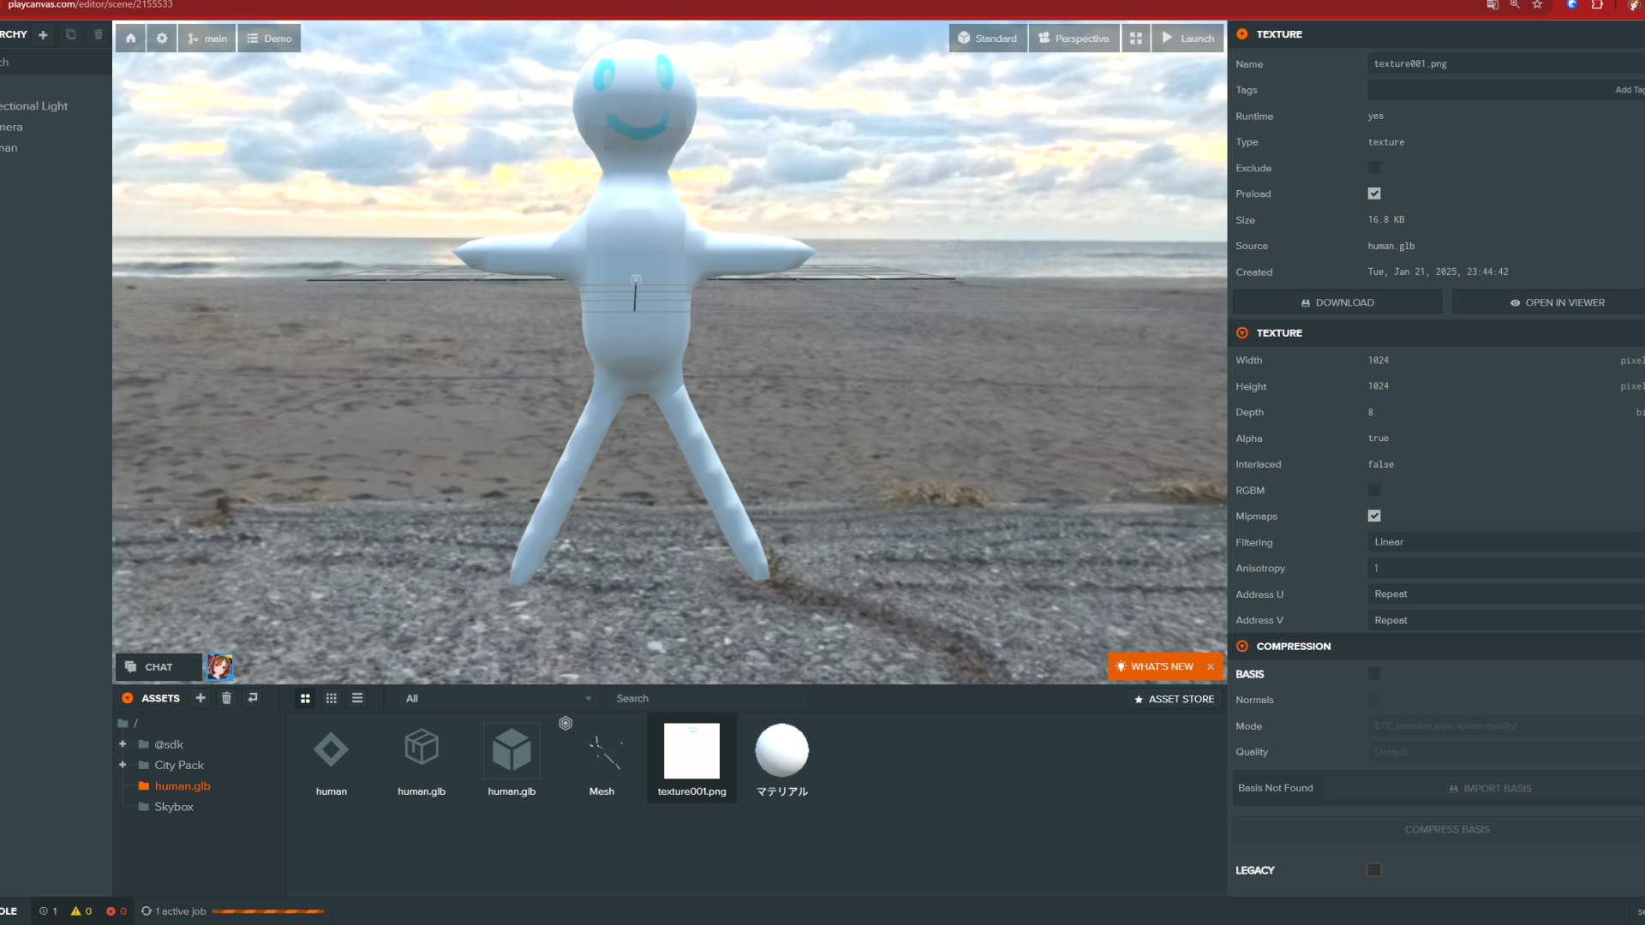Delete the selected hierarchy entity
The image size is (1645, 925).
99,34
